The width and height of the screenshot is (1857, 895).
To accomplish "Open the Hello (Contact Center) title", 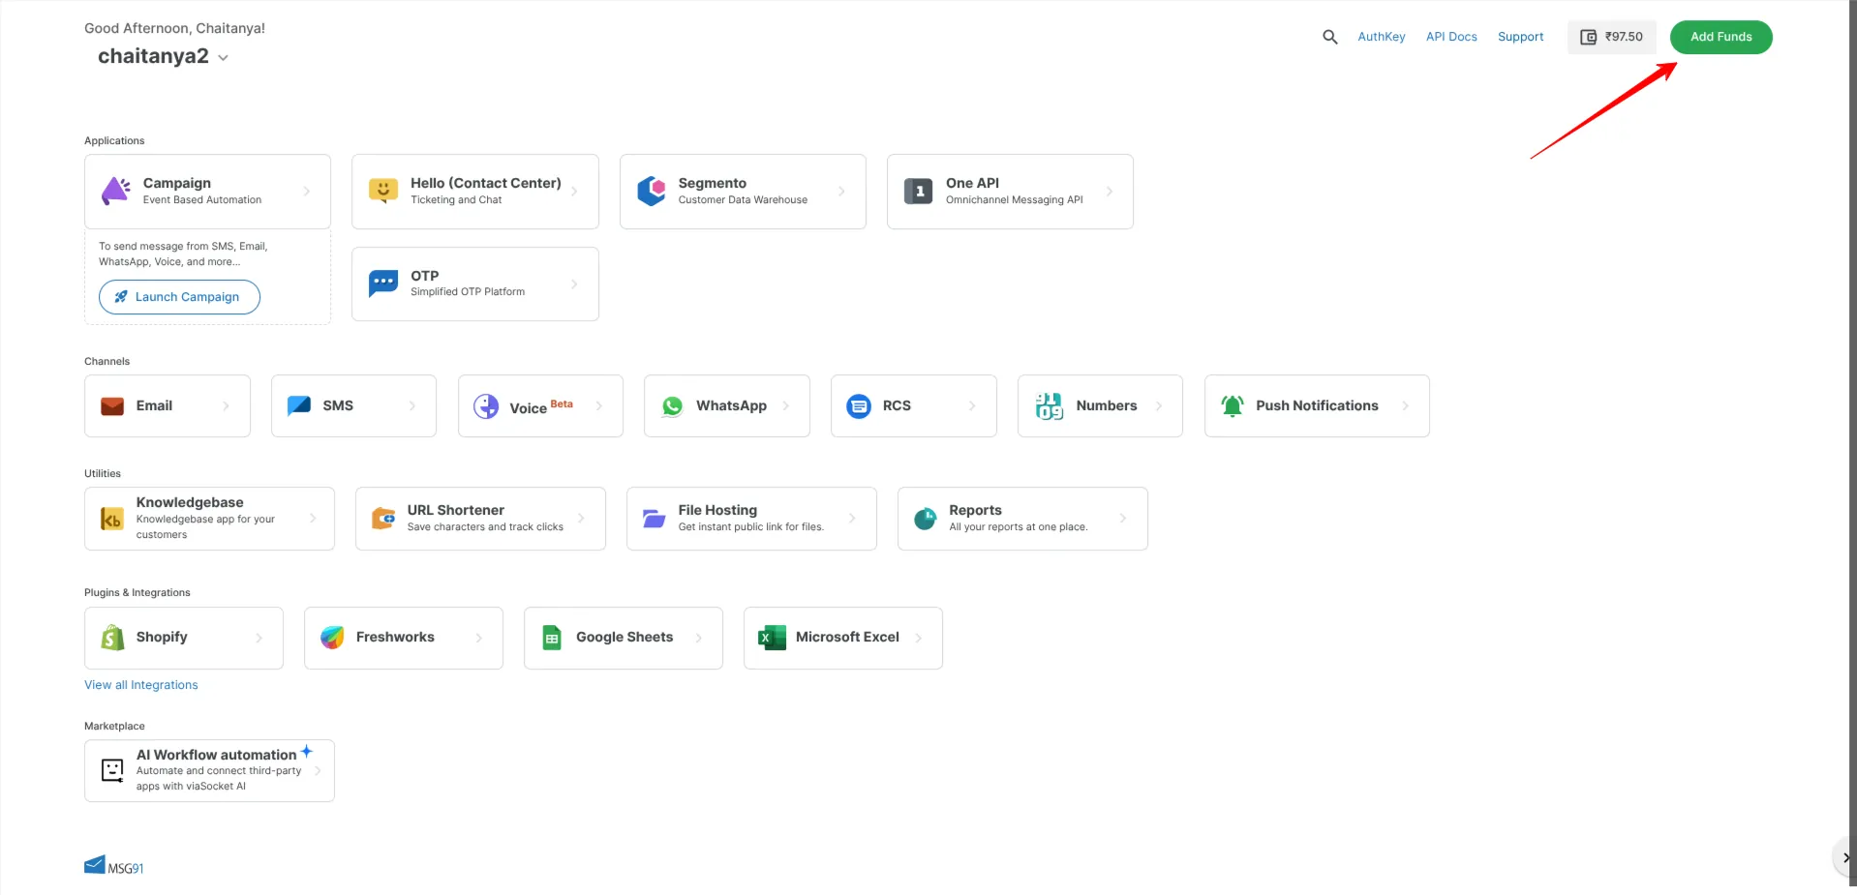I will 486,183.
